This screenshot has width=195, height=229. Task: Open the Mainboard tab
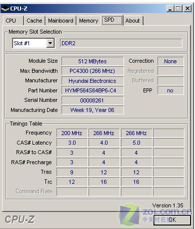(x=60, y=21)
